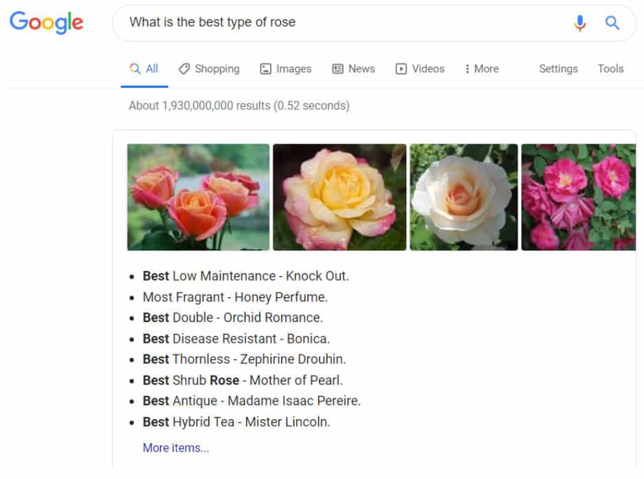
Task: Click the magnifier icon beside All
Action: [x=135, y=69]
